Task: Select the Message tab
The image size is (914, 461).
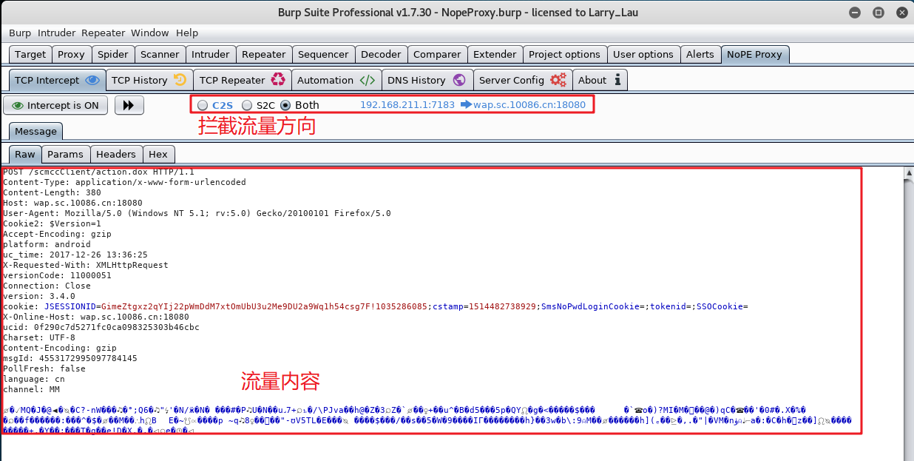Action: [x=35, y=131]
